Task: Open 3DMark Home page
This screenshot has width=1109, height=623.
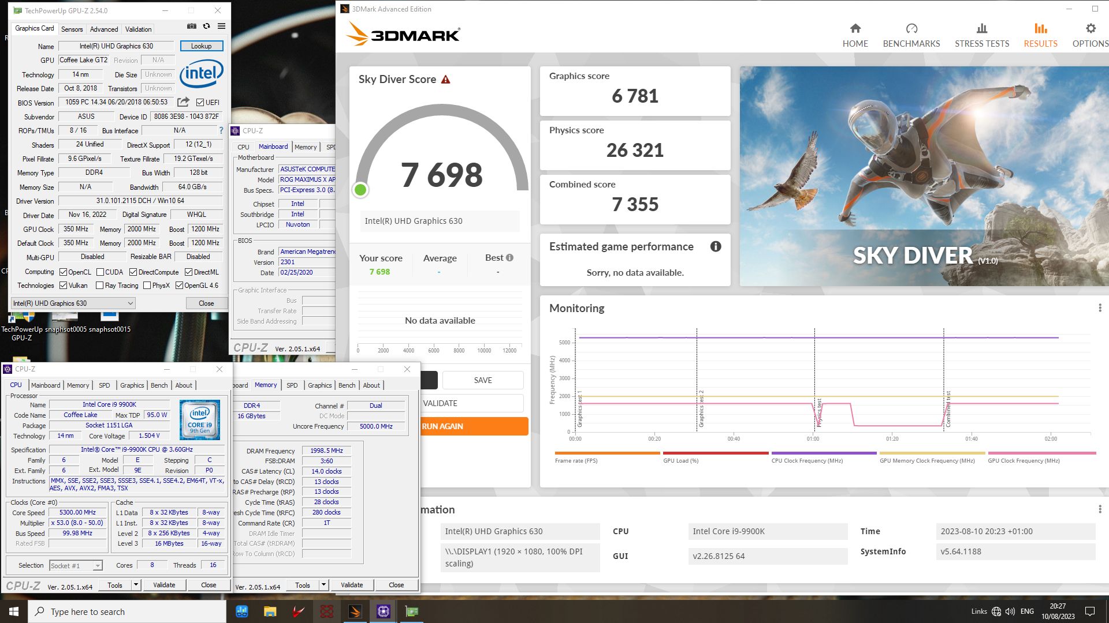Action: [x=855, y=35]
